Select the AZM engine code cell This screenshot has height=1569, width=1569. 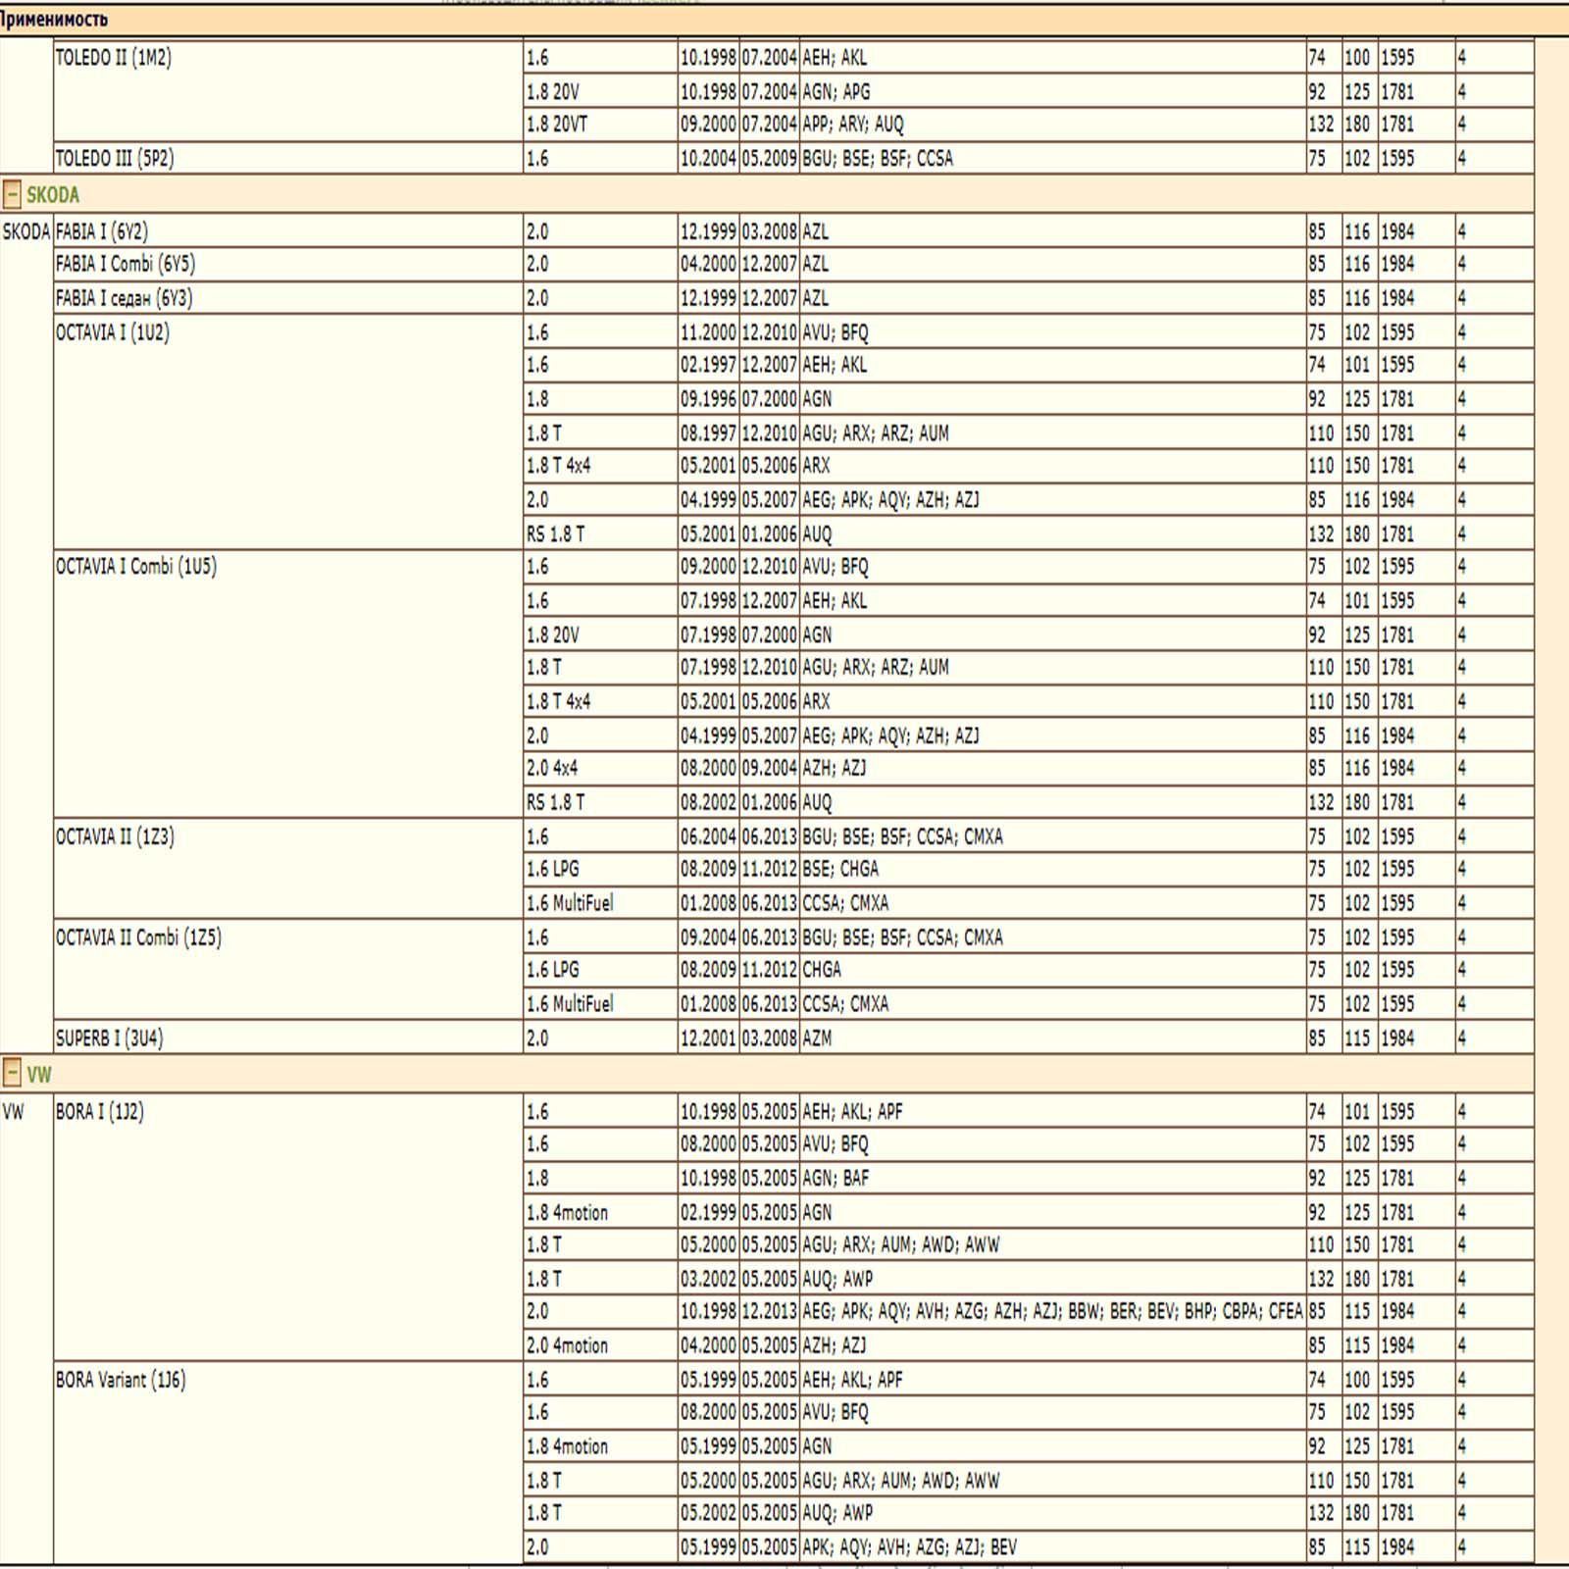[818, 1038]
